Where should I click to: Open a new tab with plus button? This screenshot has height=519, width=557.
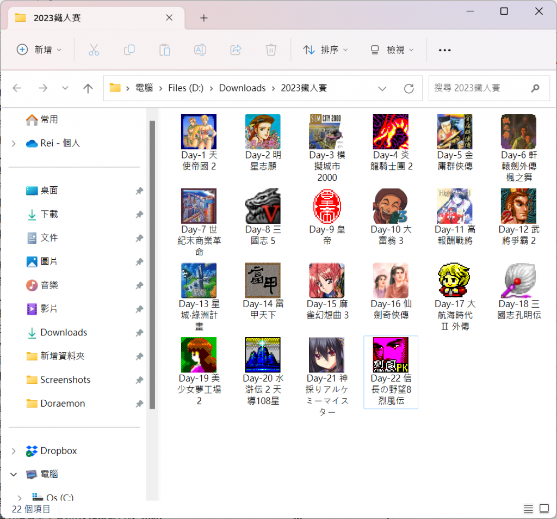(x=203, y=18)
